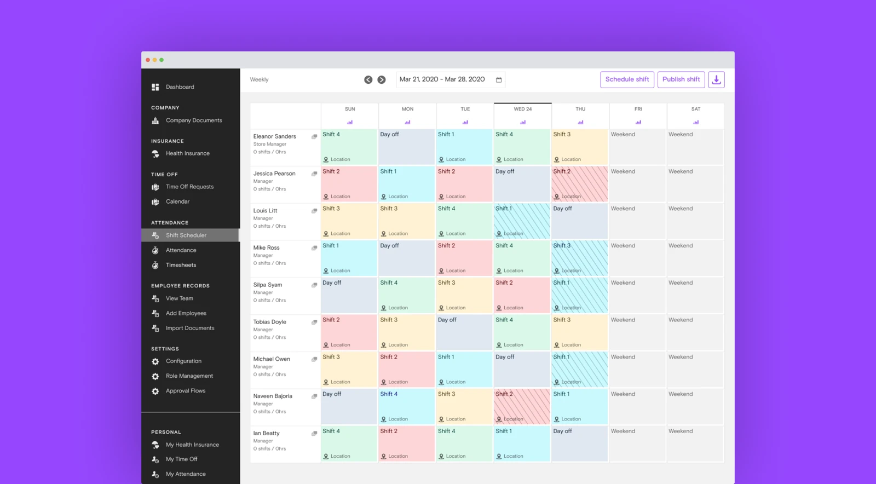Image resolution: width=876 pixels, height=484 pixels.
Task: Open Tobias Doyle's Tuesday Day off cell
Action: (464, 333)
